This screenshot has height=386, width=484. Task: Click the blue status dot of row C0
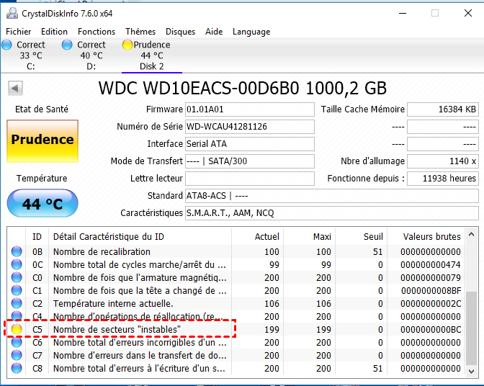[x=17, y=277]
